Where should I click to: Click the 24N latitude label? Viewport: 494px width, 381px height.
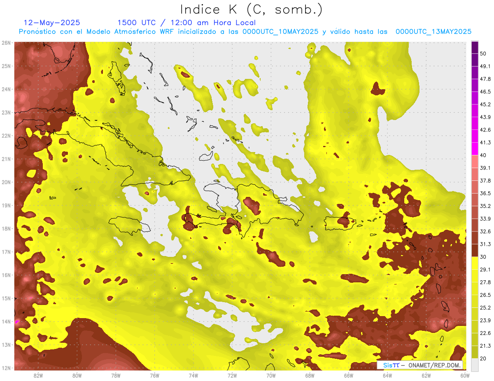click(6, 89)
